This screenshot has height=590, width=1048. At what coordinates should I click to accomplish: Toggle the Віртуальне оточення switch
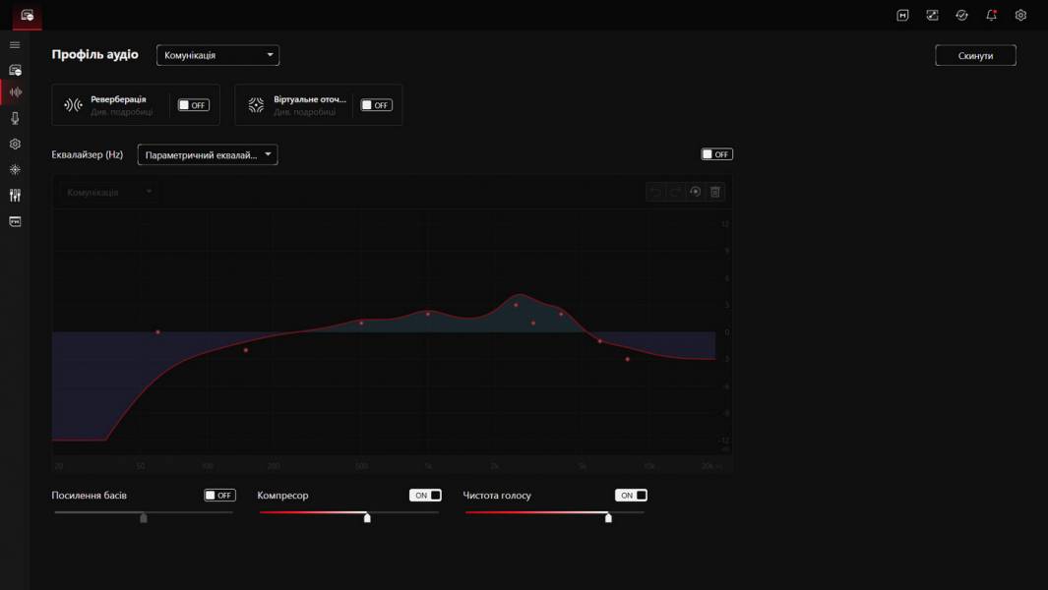(x=376, y=105)
